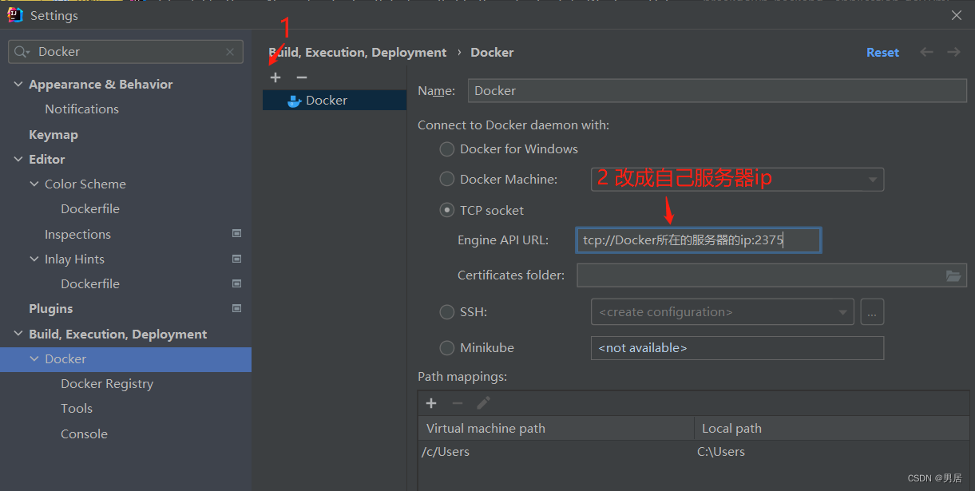Select the Minikube radio button
This screenshot has width=975, height=491.
pos(447,348)
